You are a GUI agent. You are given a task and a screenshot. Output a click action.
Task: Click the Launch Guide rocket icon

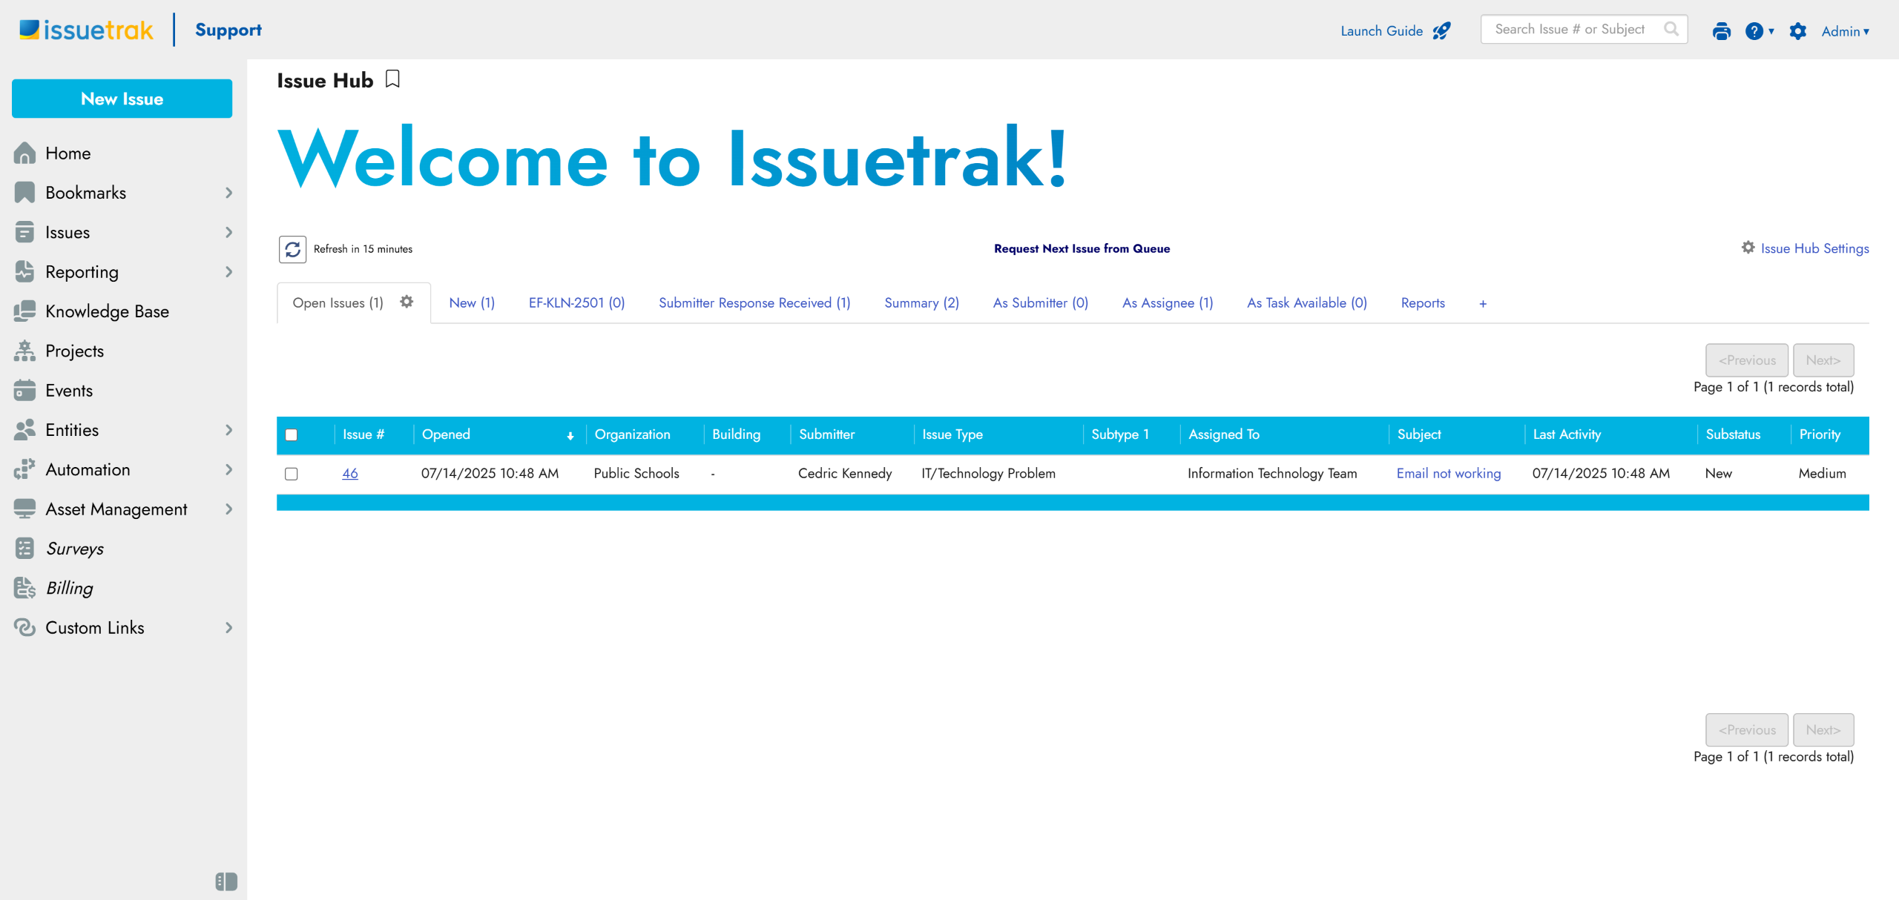pos(1441,31)
